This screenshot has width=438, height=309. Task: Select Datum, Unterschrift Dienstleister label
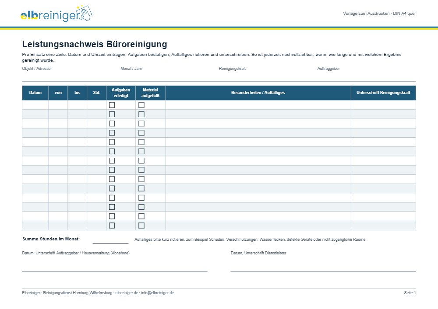258,253
